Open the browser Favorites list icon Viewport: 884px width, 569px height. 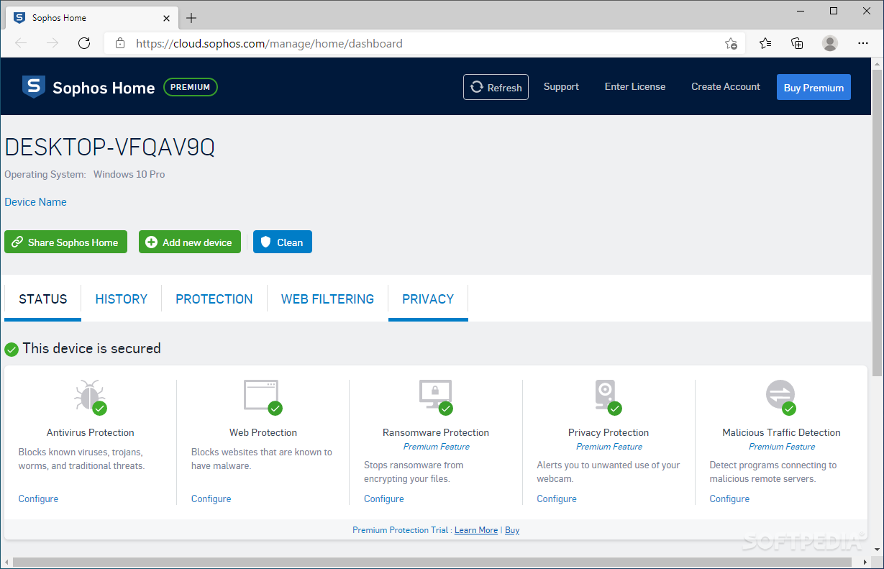tap(765, 43)
